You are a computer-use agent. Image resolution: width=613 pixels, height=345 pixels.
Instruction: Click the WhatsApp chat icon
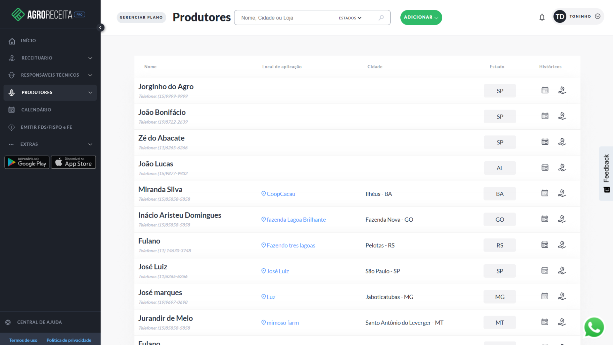click(x=594, y=327)
